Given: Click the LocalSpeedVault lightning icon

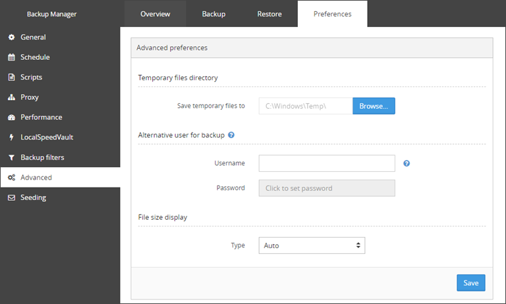Looking at the screenshot, I should pyautogui.click(x=11, y=138).
